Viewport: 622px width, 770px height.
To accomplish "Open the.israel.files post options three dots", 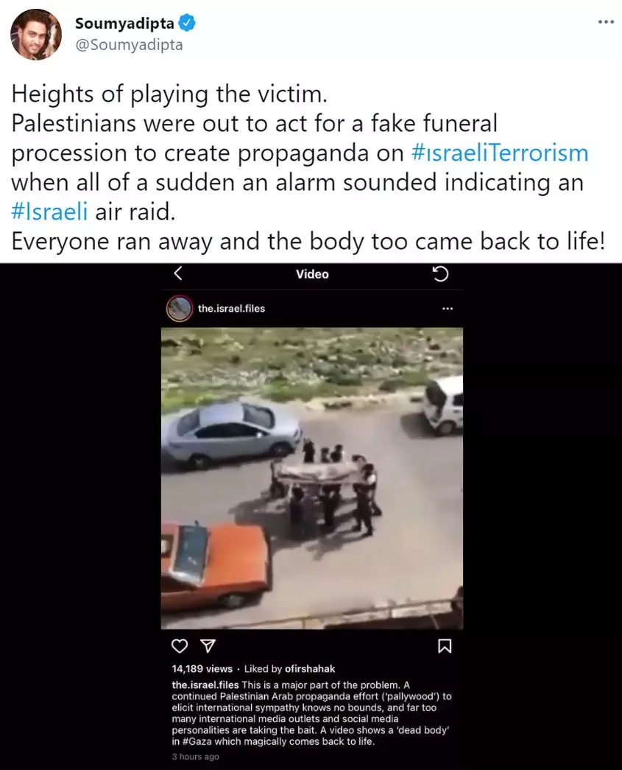I will [448, 309].
